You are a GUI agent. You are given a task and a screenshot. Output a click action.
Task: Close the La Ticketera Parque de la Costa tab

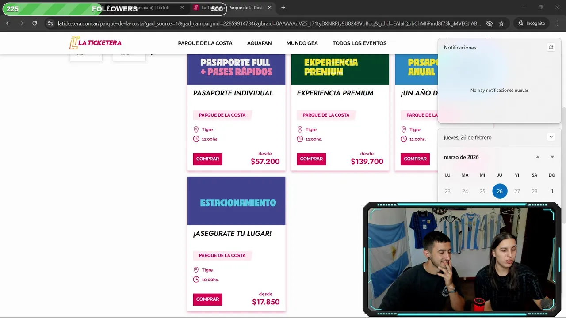[x=270, y=8]
